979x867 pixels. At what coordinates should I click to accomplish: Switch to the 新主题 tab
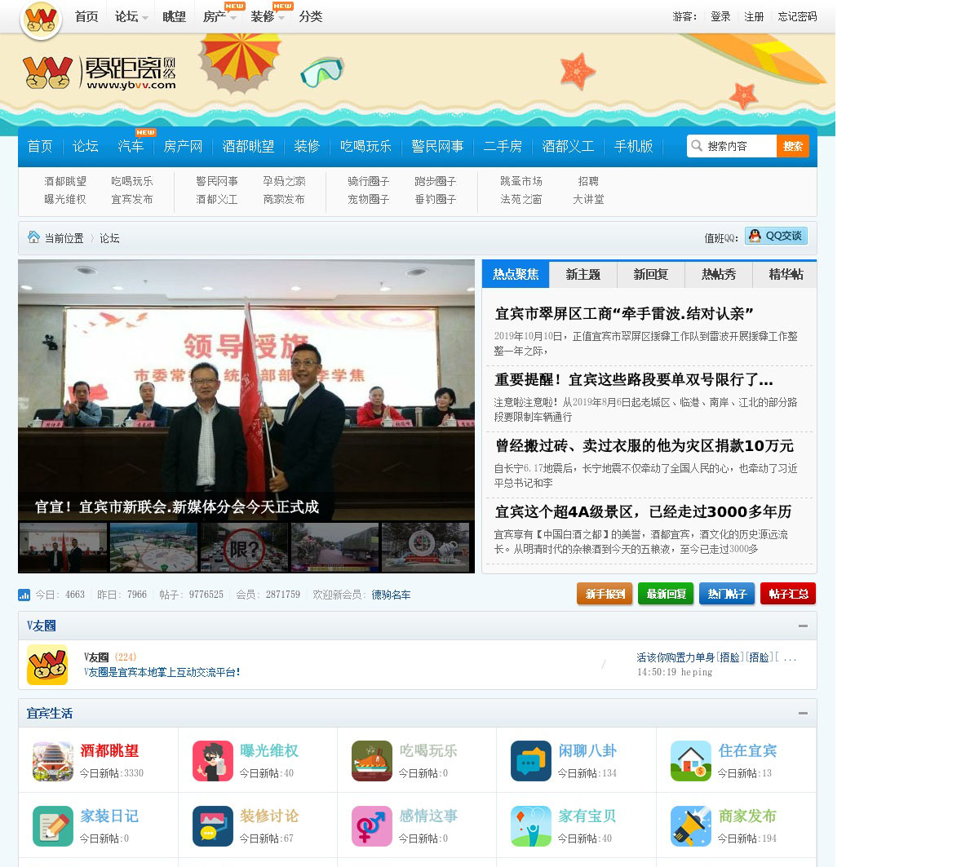tap(583, 274)
